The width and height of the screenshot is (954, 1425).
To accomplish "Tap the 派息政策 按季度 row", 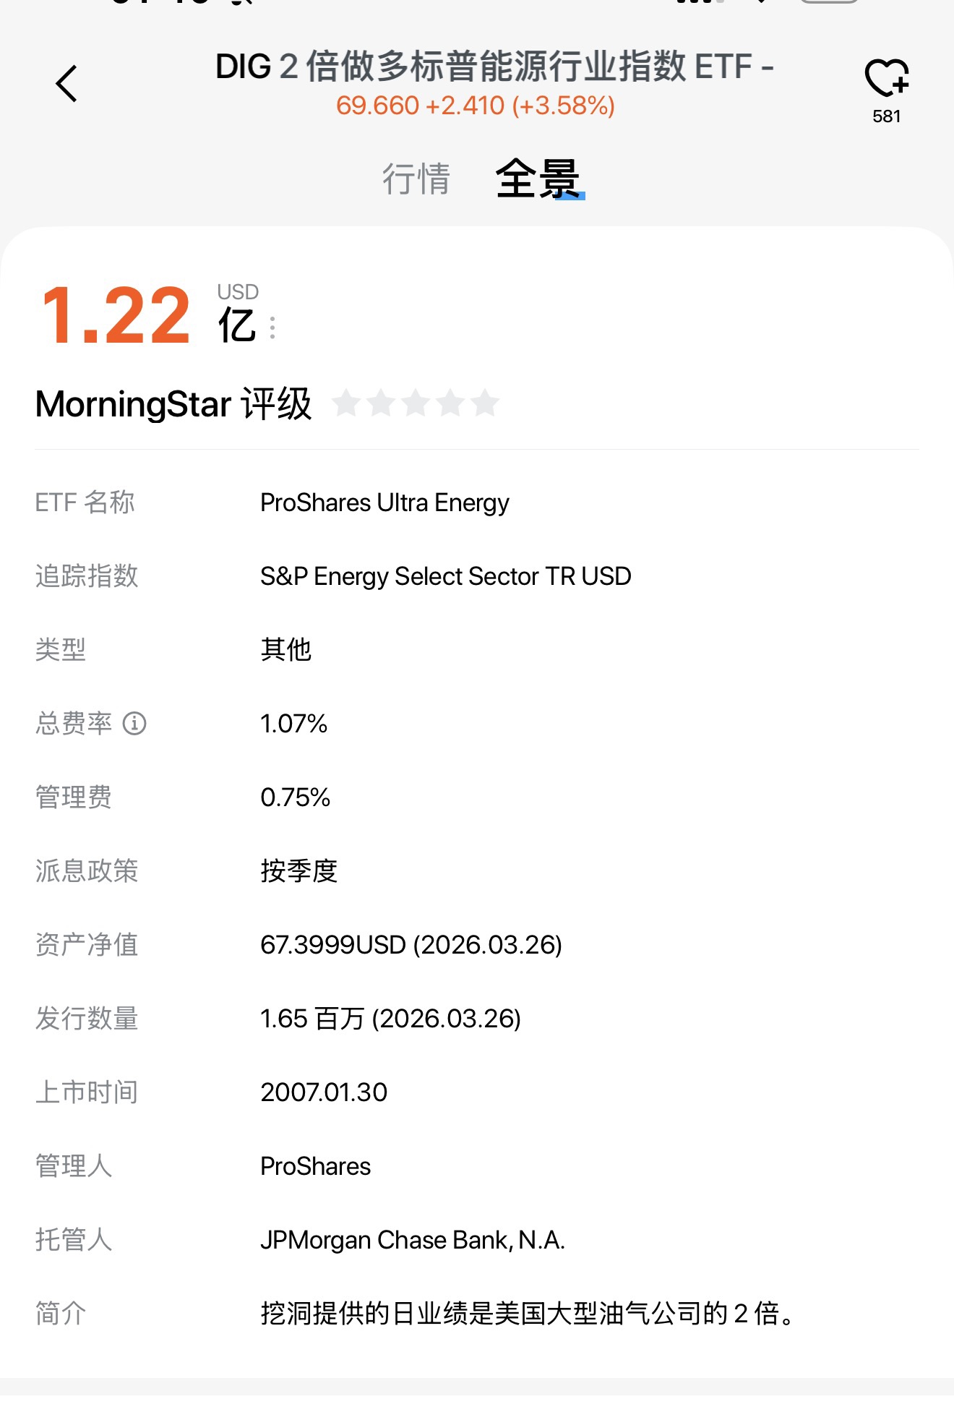I will [x=298, y=871].
